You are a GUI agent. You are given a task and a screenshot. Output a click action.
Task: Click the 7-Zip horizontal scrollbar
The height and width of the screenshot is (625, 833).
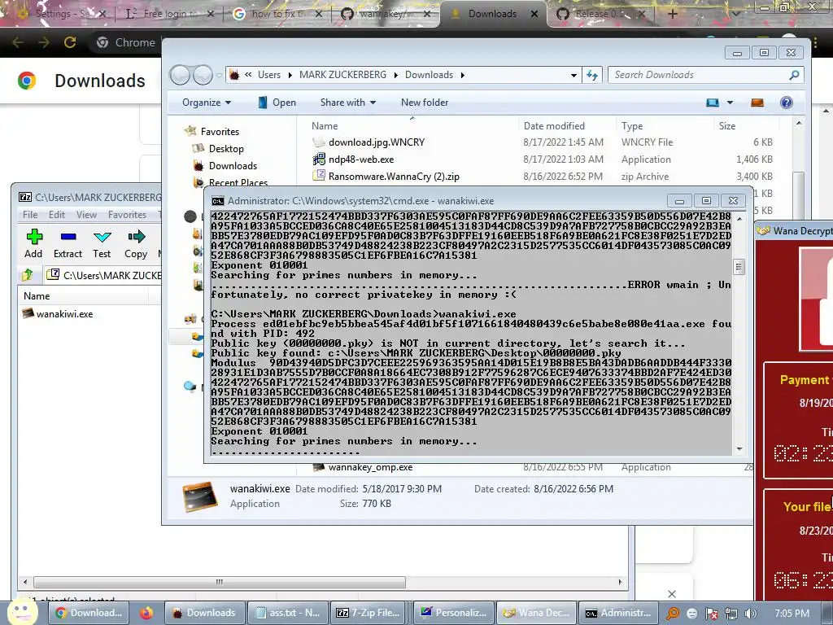pyautogui.click(x=220, y=582)
